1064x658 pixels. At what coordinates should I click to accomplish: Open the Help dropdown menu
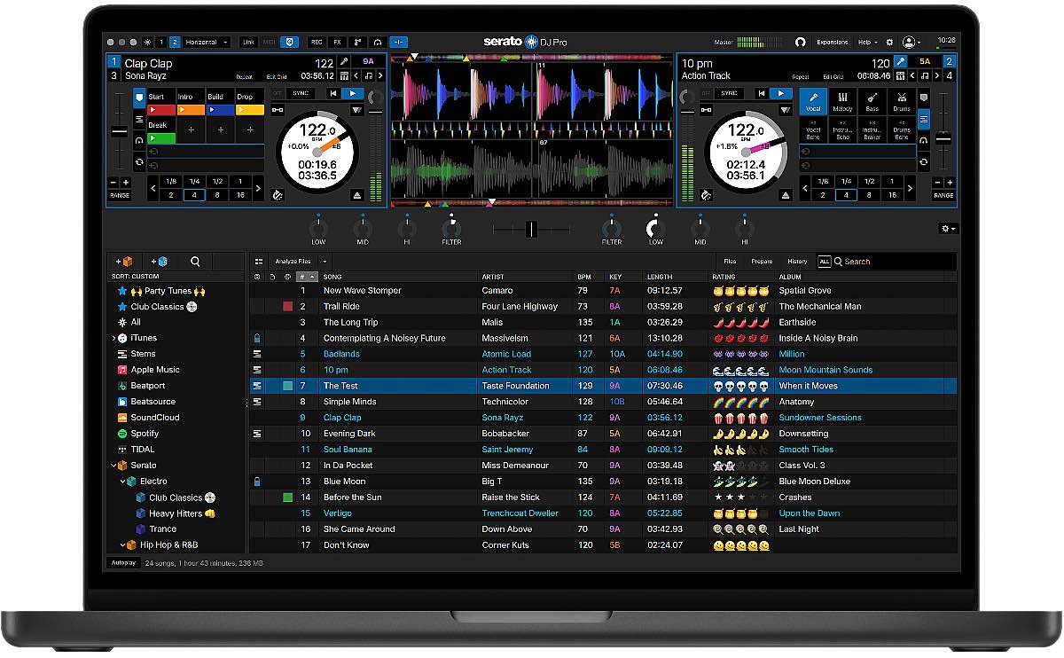(x=867, y=42)
